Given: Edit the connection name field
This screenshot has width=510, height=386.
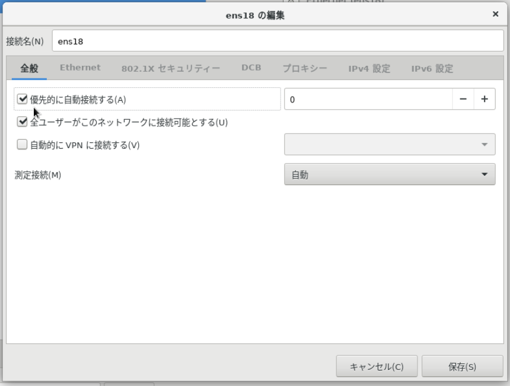Looking at the screenshot, I should coord(237,40).
